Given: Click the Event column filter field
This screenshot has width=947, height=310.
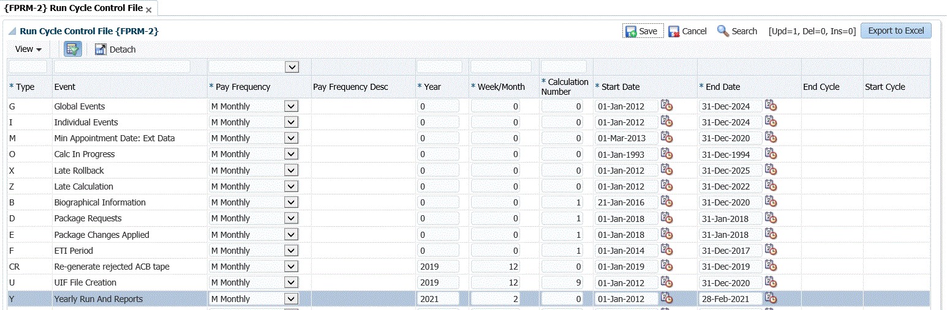Looking at the screenshot, I should pyautogui.click(x=122, y=67).
